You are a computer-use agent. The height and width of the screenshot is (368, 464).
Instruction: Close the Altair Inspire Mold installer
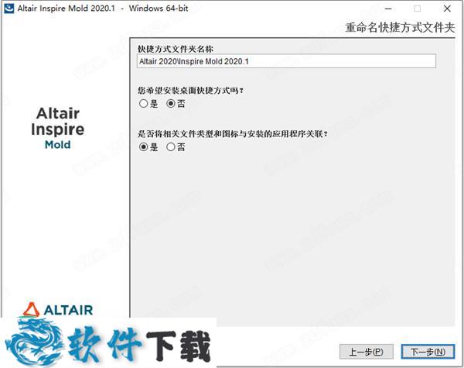tap(447, 9)
